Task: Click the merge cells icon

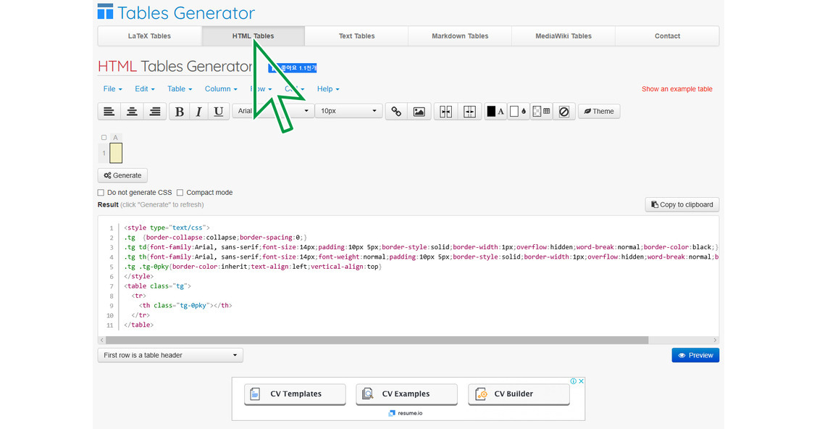Action: [x=446, y=112]
